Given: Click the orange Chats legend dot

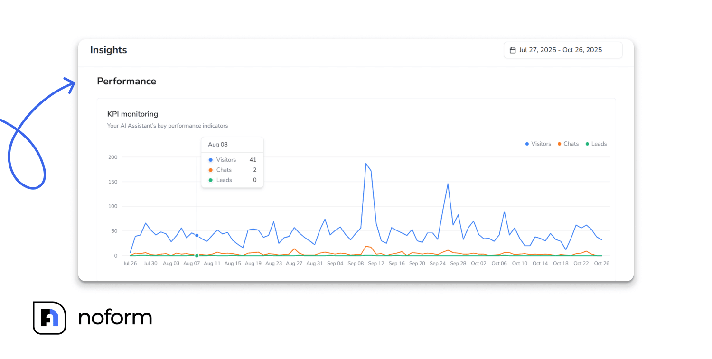Looking at the screenshot, I should tap(559, 144).
